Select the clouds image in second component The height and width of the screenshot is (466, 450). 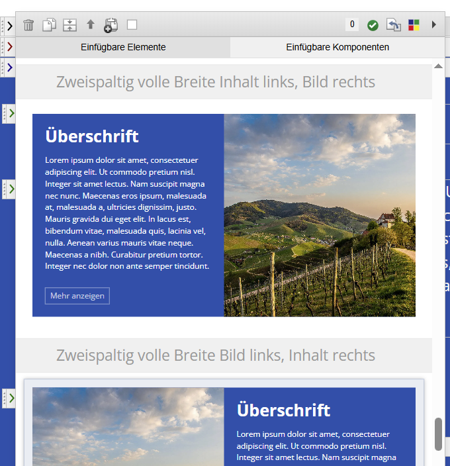pos(128,426)
